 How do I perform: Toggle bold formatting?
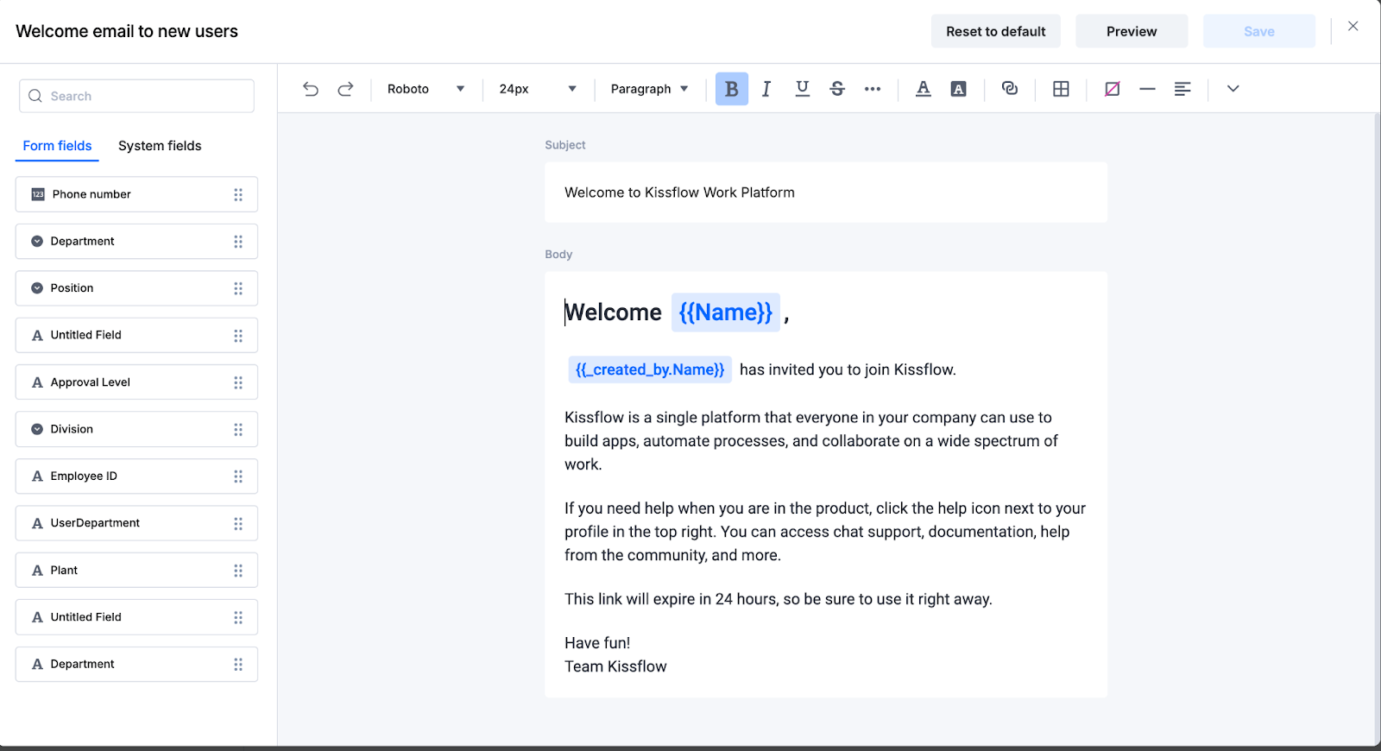point(732,89)
